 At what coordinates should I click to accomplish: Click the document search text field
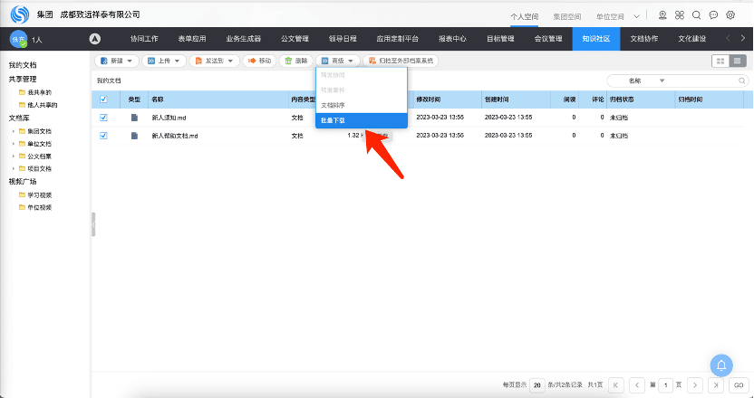tap(703, 81)
